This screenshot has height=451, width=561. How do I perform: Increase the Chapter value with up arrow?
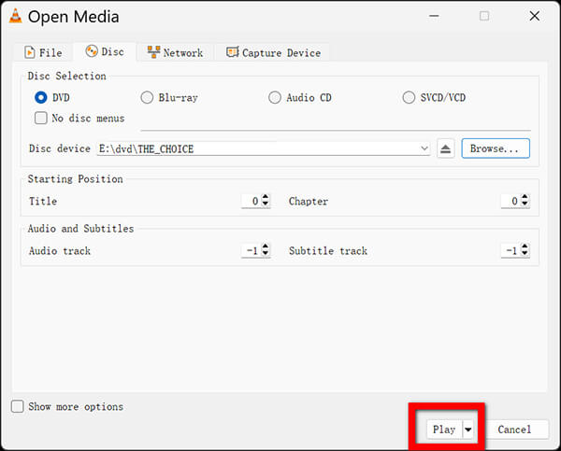(525, 197)
